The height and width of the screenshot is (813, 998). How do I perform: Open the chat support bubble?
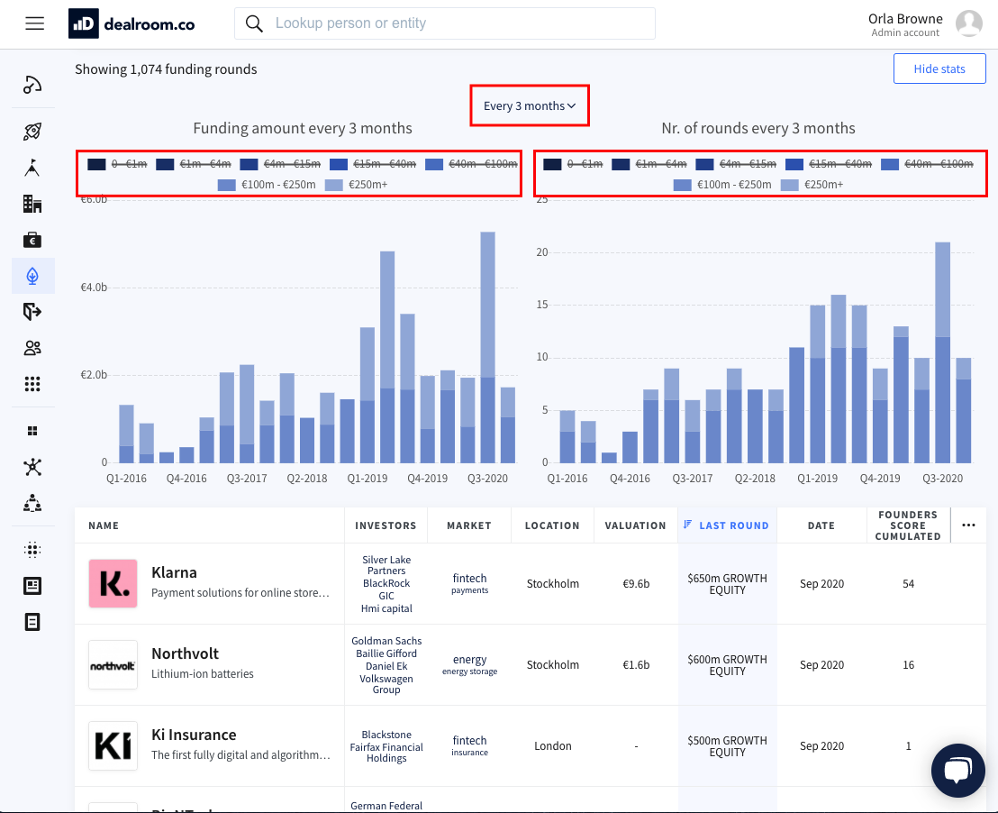[x=957, y=770]
